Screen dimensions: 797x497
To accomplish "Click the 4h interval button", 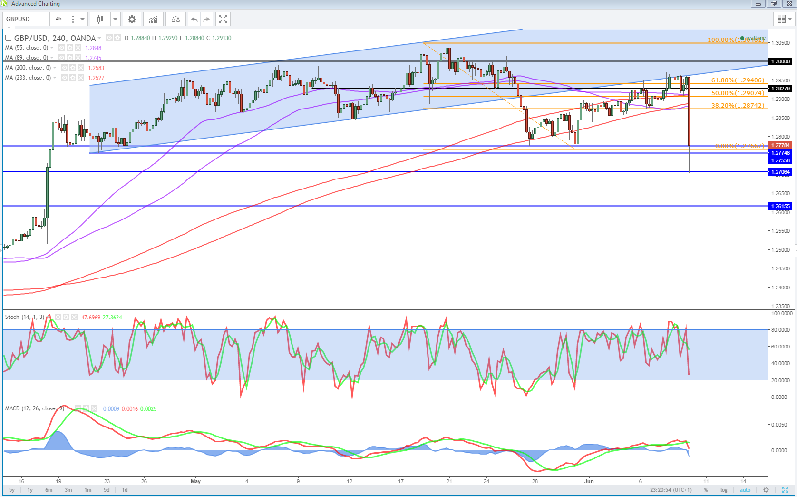I will point(58,19).
